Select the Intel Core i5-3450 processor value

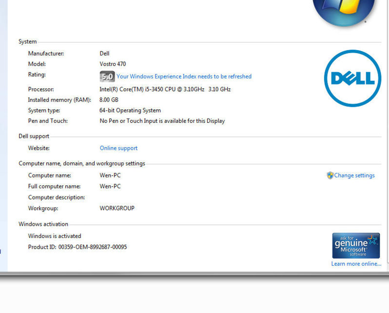click(165, 89)
